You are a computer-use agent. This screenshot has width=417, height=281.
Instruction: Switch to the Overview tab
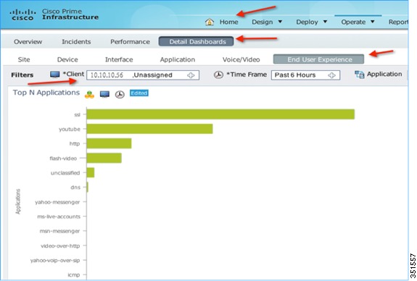[28, 42]
